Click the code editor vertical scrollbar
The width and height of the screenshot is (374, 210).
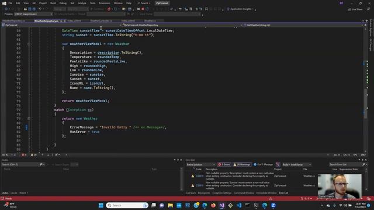pyautogui.click(x=365, y=90)
